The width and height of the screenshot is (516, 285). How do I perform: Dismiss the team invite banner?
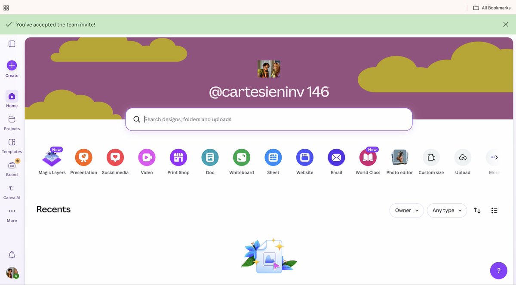pyautogui.click(x=506, y=25)
